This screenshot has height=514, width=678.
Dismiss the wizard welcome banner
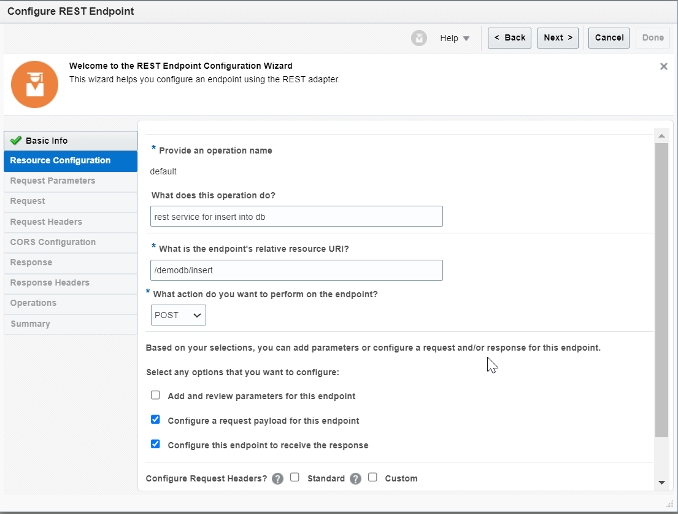(x=663, y=66)
